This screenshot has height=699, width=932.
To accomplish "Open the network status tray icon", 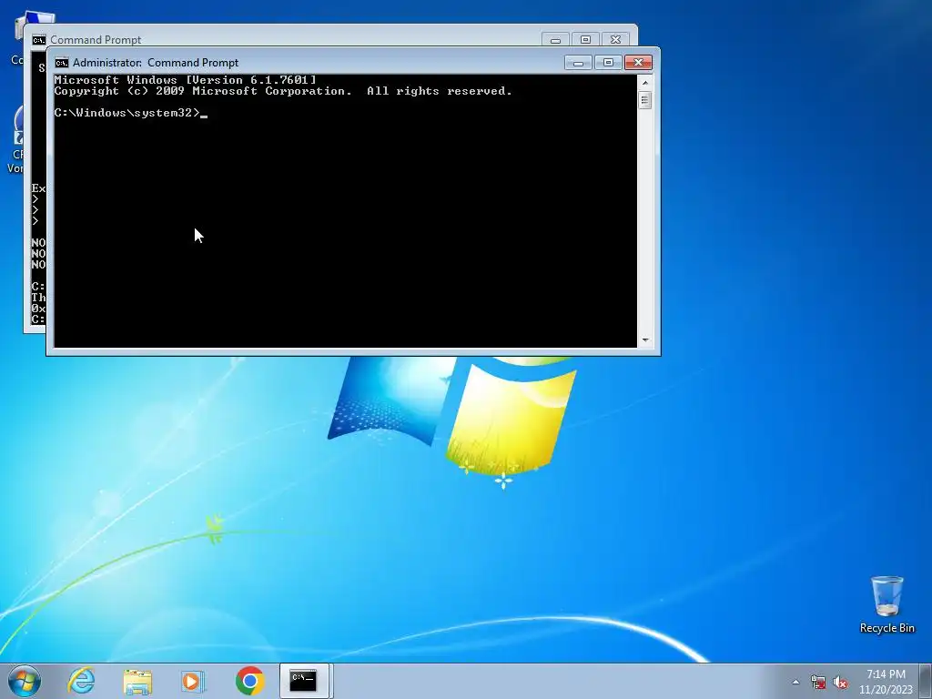I will tap(818, 682).
